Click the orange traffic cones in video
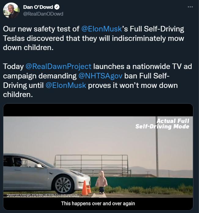Viewport: 199px width, 213px height. 87,188
